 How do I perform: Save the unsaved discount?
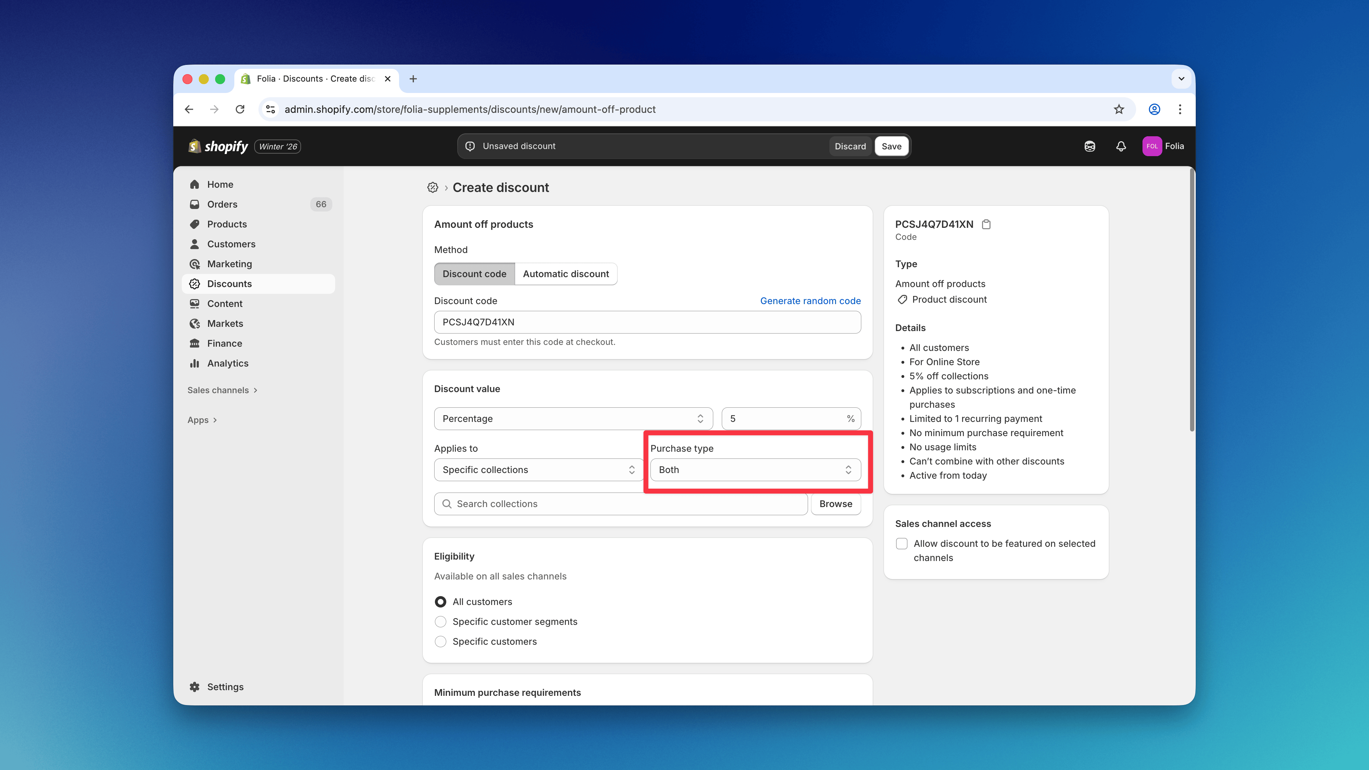891,147
